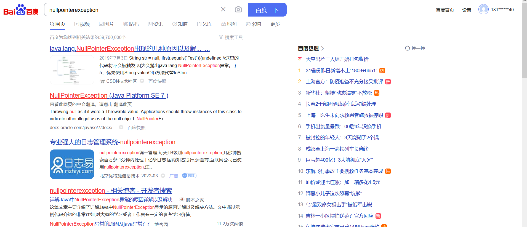527x227 pixels.
Task: Open 长春2干部因晒蔬菜包活动被处理
Action: pos(341,104)
